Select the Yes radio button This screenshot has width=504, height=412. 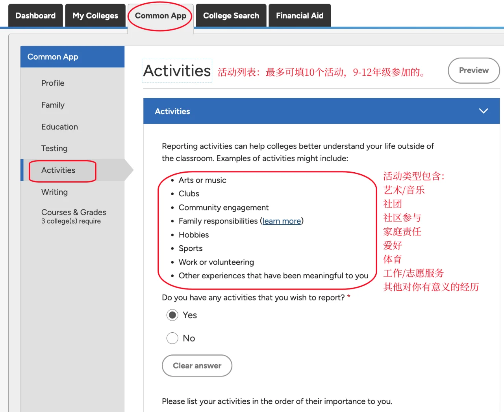coord(172,315)
